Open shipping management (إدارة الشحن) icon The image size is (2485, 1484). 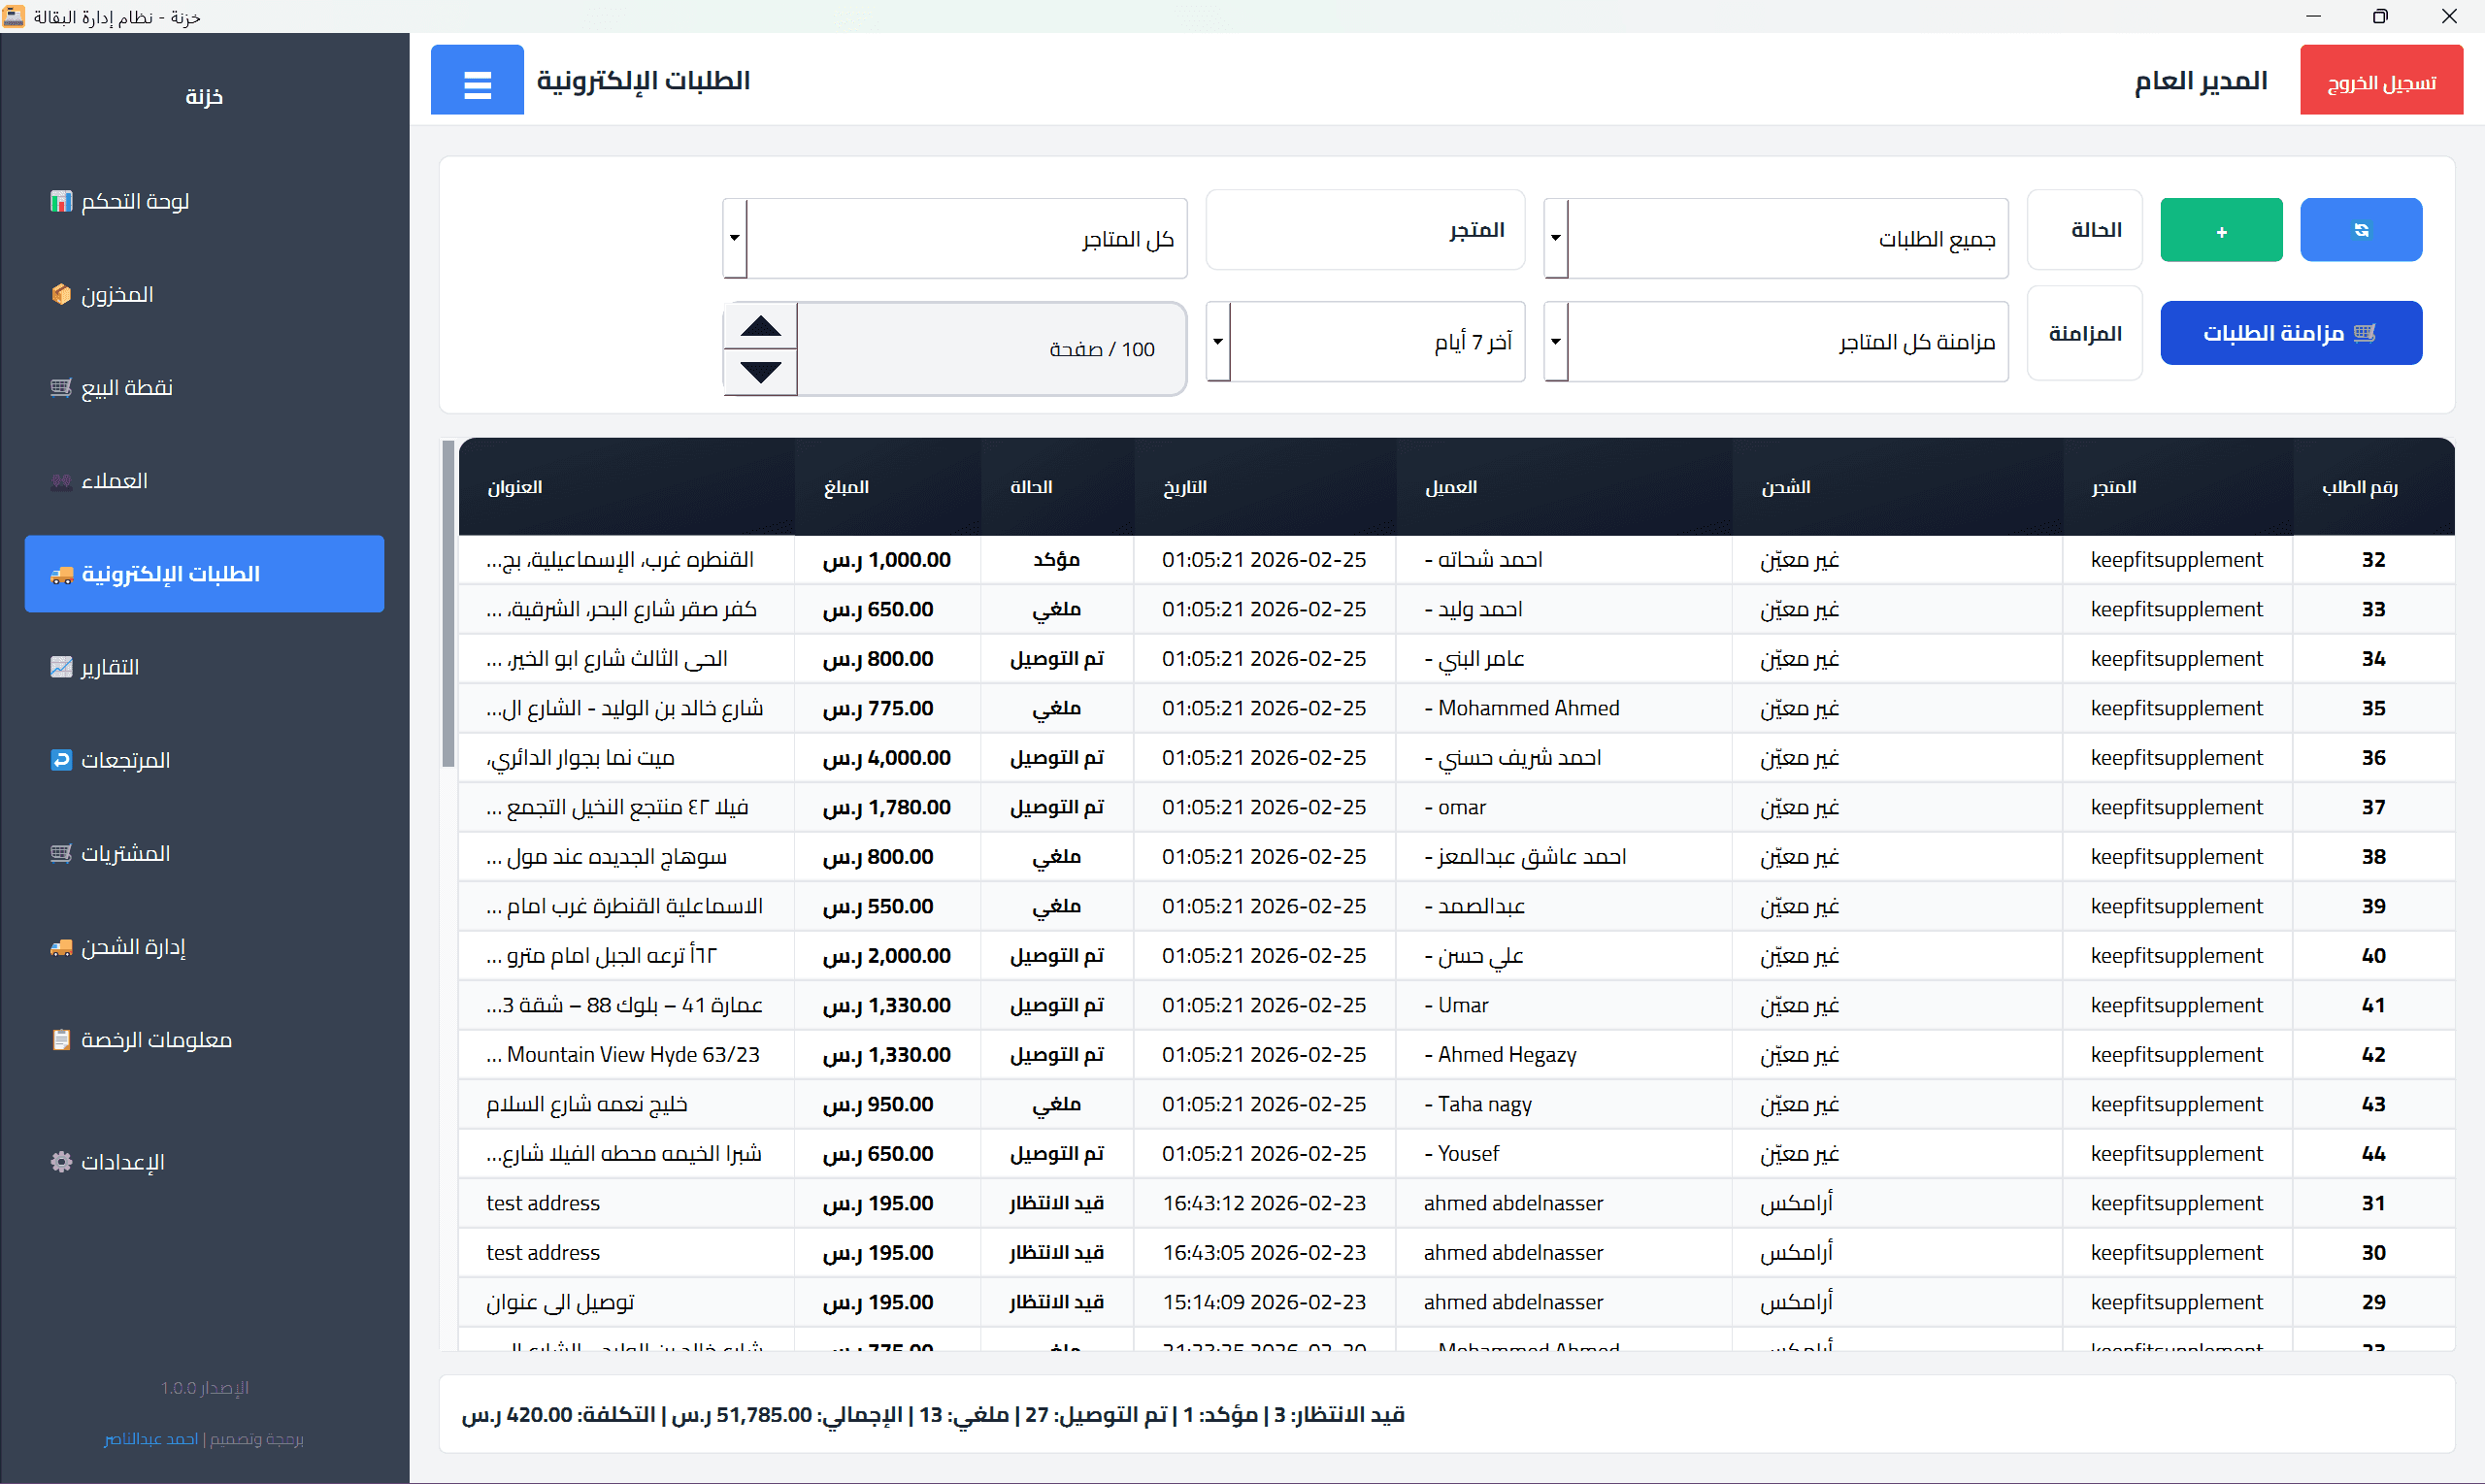(x=60, y=947)
